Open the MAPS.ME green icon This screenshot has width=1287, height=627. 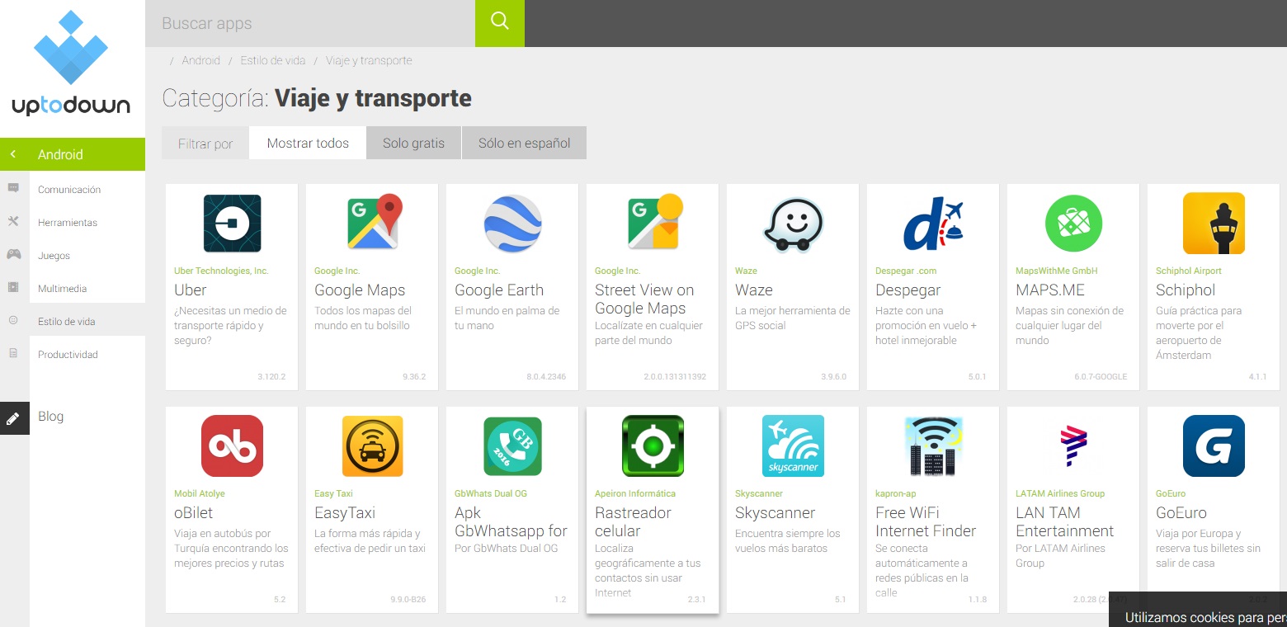click(1073, 224)
